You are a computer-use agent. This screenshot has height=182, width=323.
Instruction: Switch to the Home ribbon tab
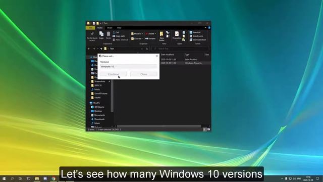pos(100,28)
